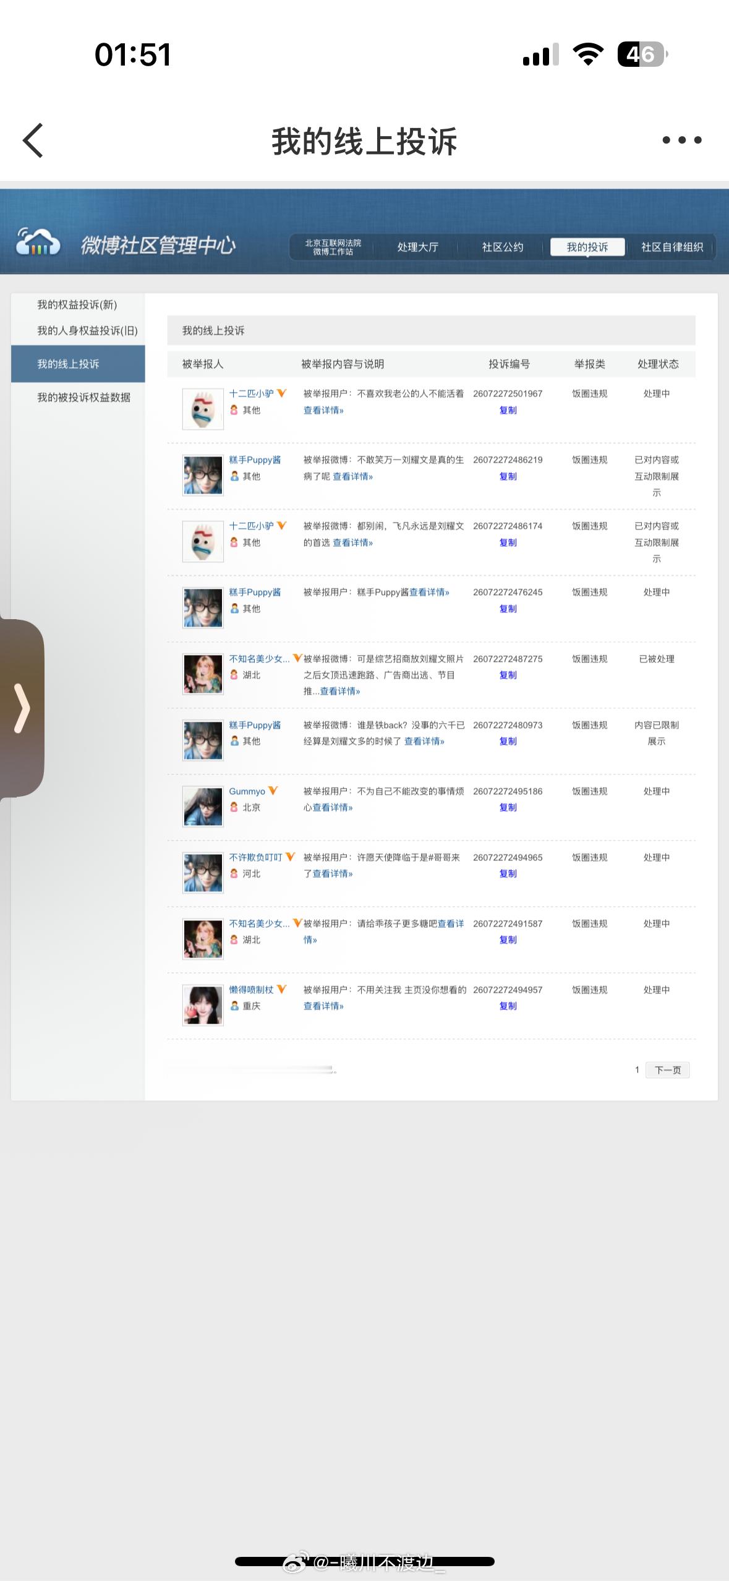Open 不许欺负叮叮 profile link
Viewport: 729px width, 1581px height.
pyautogui.click(x=255, y=857)
